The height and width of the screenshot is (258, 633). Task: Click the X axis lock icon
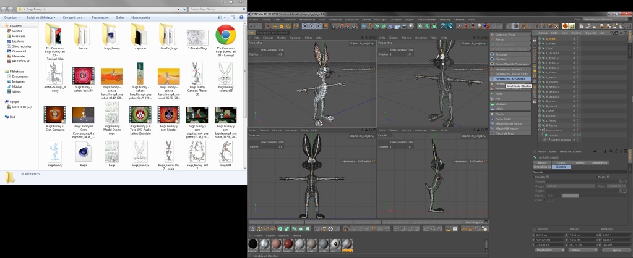pyautogui.click(x=305, y=26)
